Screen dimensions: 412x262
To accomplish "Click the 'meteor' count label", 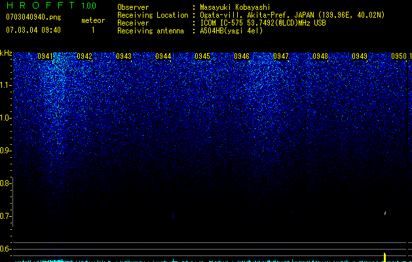I will (x=93, y=20).
